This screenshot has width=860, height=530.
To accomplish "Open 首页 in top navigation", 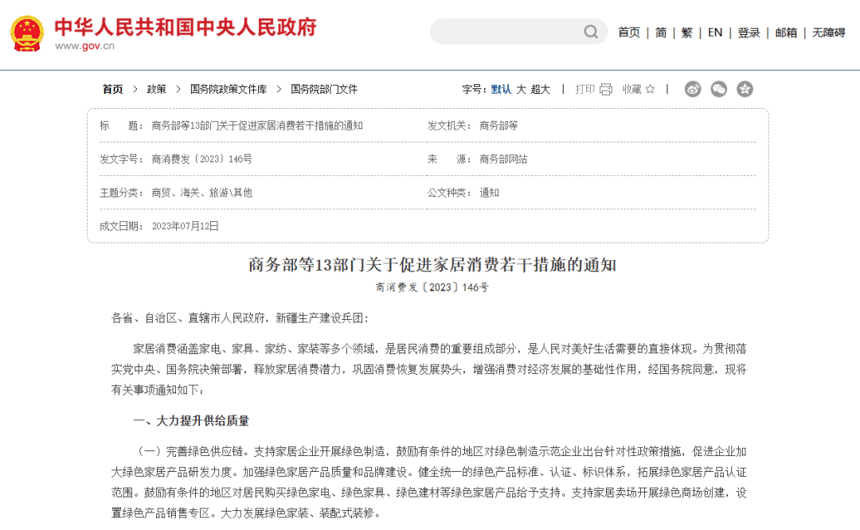I will pyautogui.click(x=628, y=33).
